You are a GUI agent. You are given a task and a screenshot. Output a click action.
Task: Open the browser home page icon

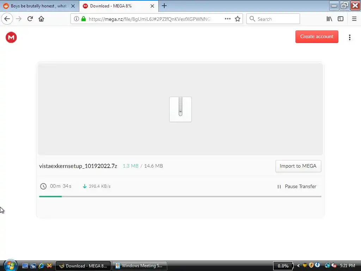tap(41, 19)
